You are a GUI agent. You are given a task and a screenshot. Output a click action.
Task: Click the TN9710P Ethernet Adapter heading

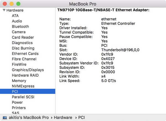103,10
